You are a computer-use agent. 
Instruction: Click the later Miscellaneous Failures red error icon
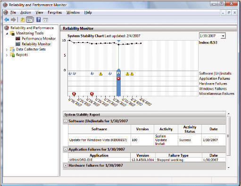coord(92,94)
